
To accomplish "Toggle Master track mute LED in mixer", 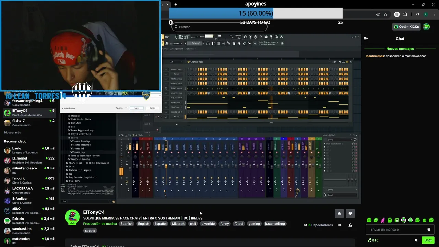I will (128, 152).
